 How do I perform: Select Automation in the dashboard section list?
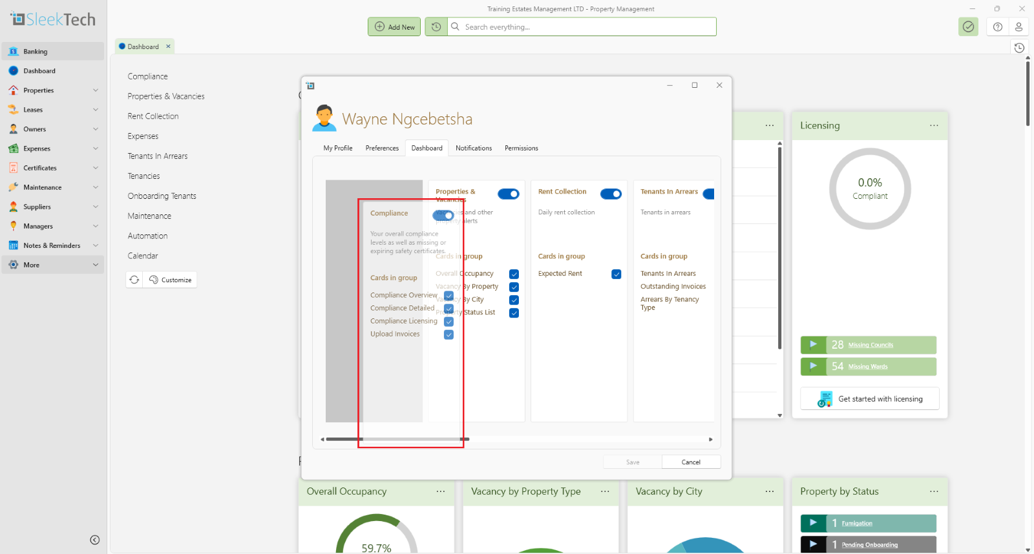click(x=147, y=236)
